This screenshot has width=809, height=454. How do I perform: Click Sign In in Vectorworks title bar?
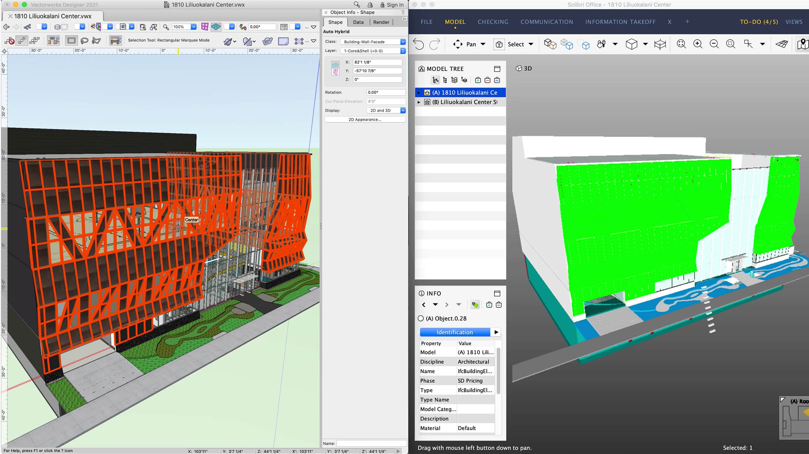(392, 5)
